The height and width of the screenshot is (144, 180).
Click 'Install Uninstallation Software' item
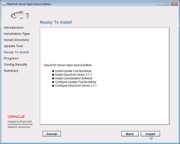click(x=73, y=78)
